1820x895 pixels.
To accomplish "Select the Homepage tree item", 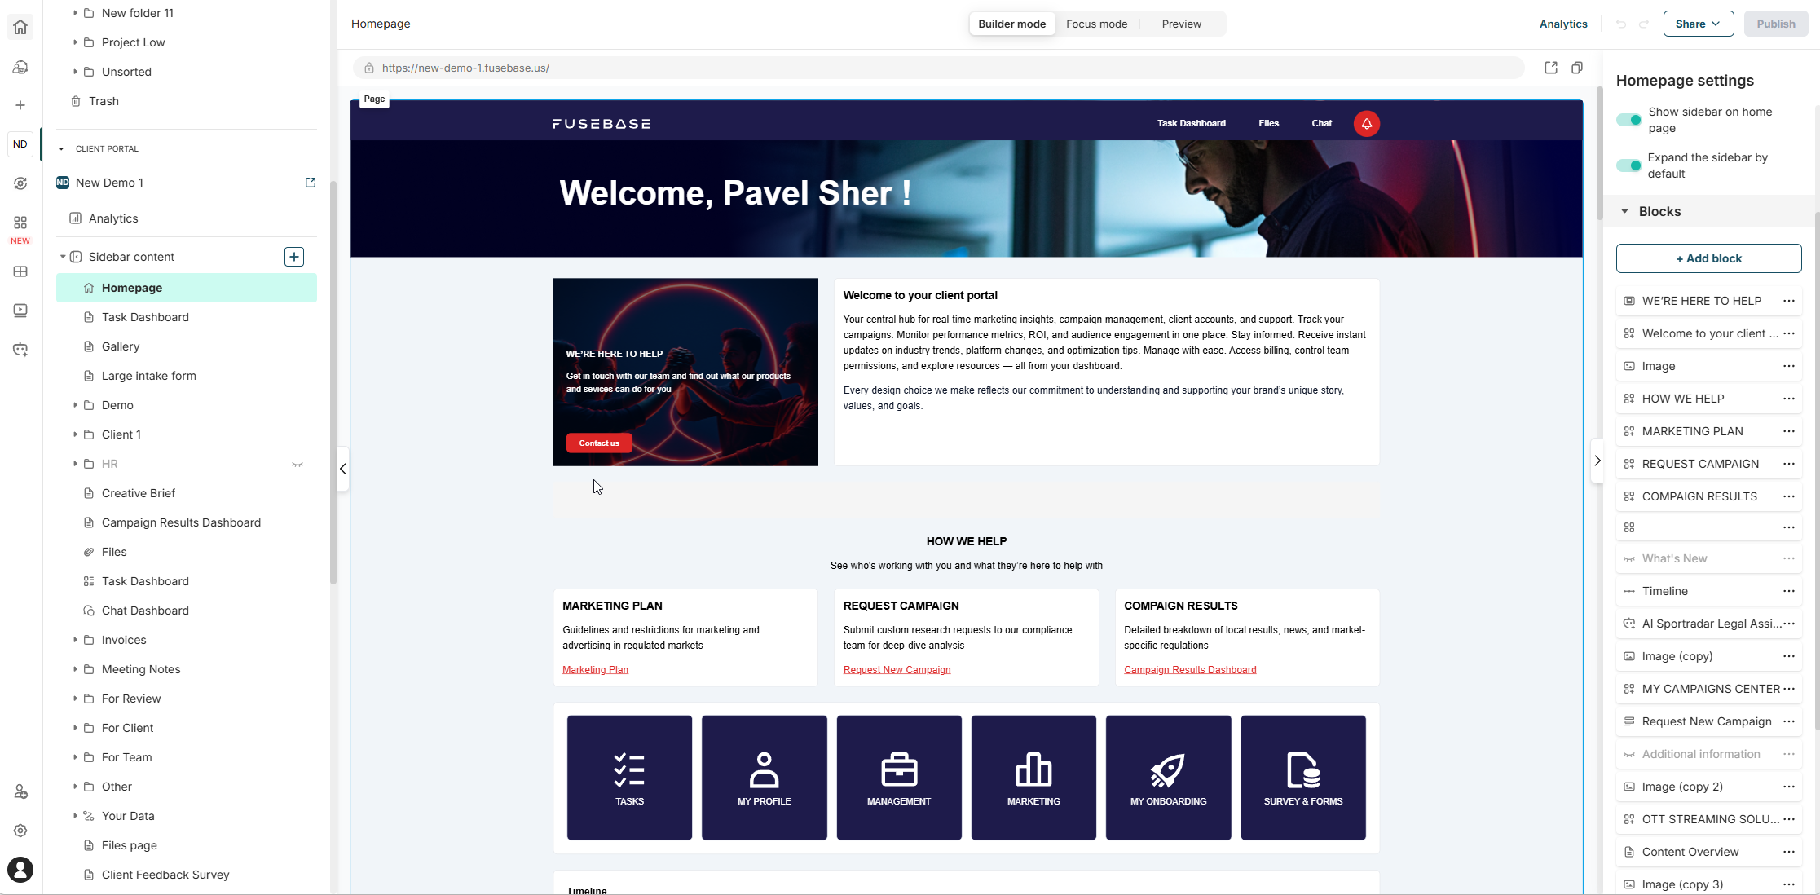I will [187, 288].
